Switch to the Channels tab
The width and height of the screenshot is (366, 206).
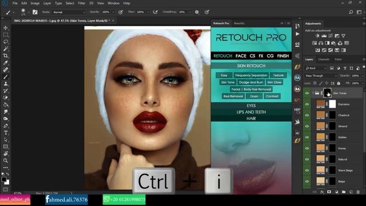(x=324, y=60)
